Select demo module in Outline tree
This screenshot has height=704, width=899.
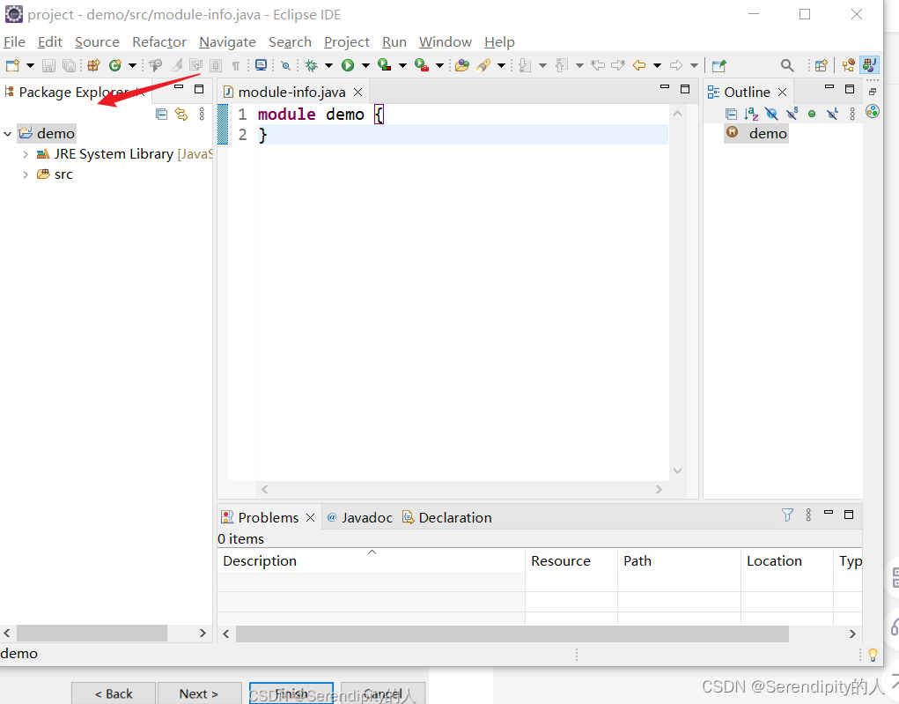coord(757,134)
